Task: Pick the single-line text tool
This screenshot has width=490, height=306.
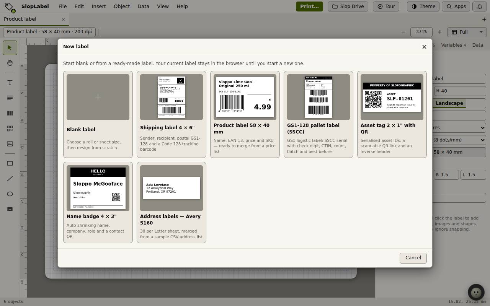Action: click(10, 83)
